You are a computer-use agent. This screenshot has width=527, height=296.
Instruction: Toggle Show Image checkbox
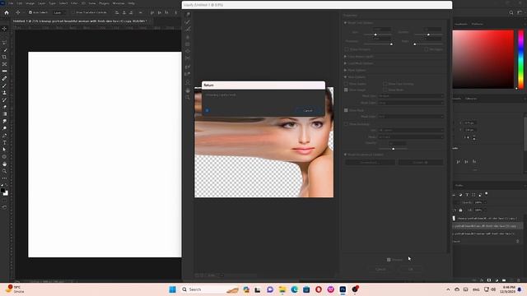[346, 90]
